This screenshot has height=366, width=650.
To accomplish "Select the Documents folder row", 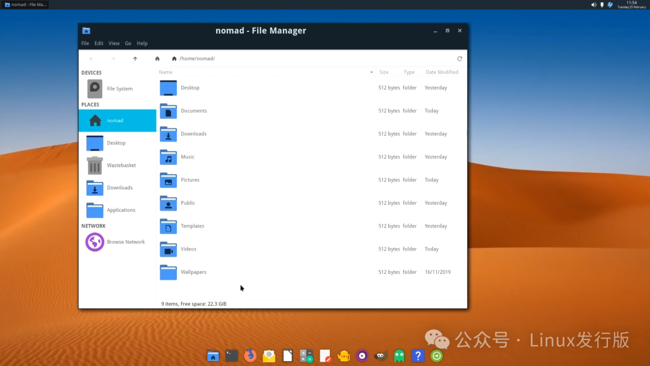I will tap(193, 111).
